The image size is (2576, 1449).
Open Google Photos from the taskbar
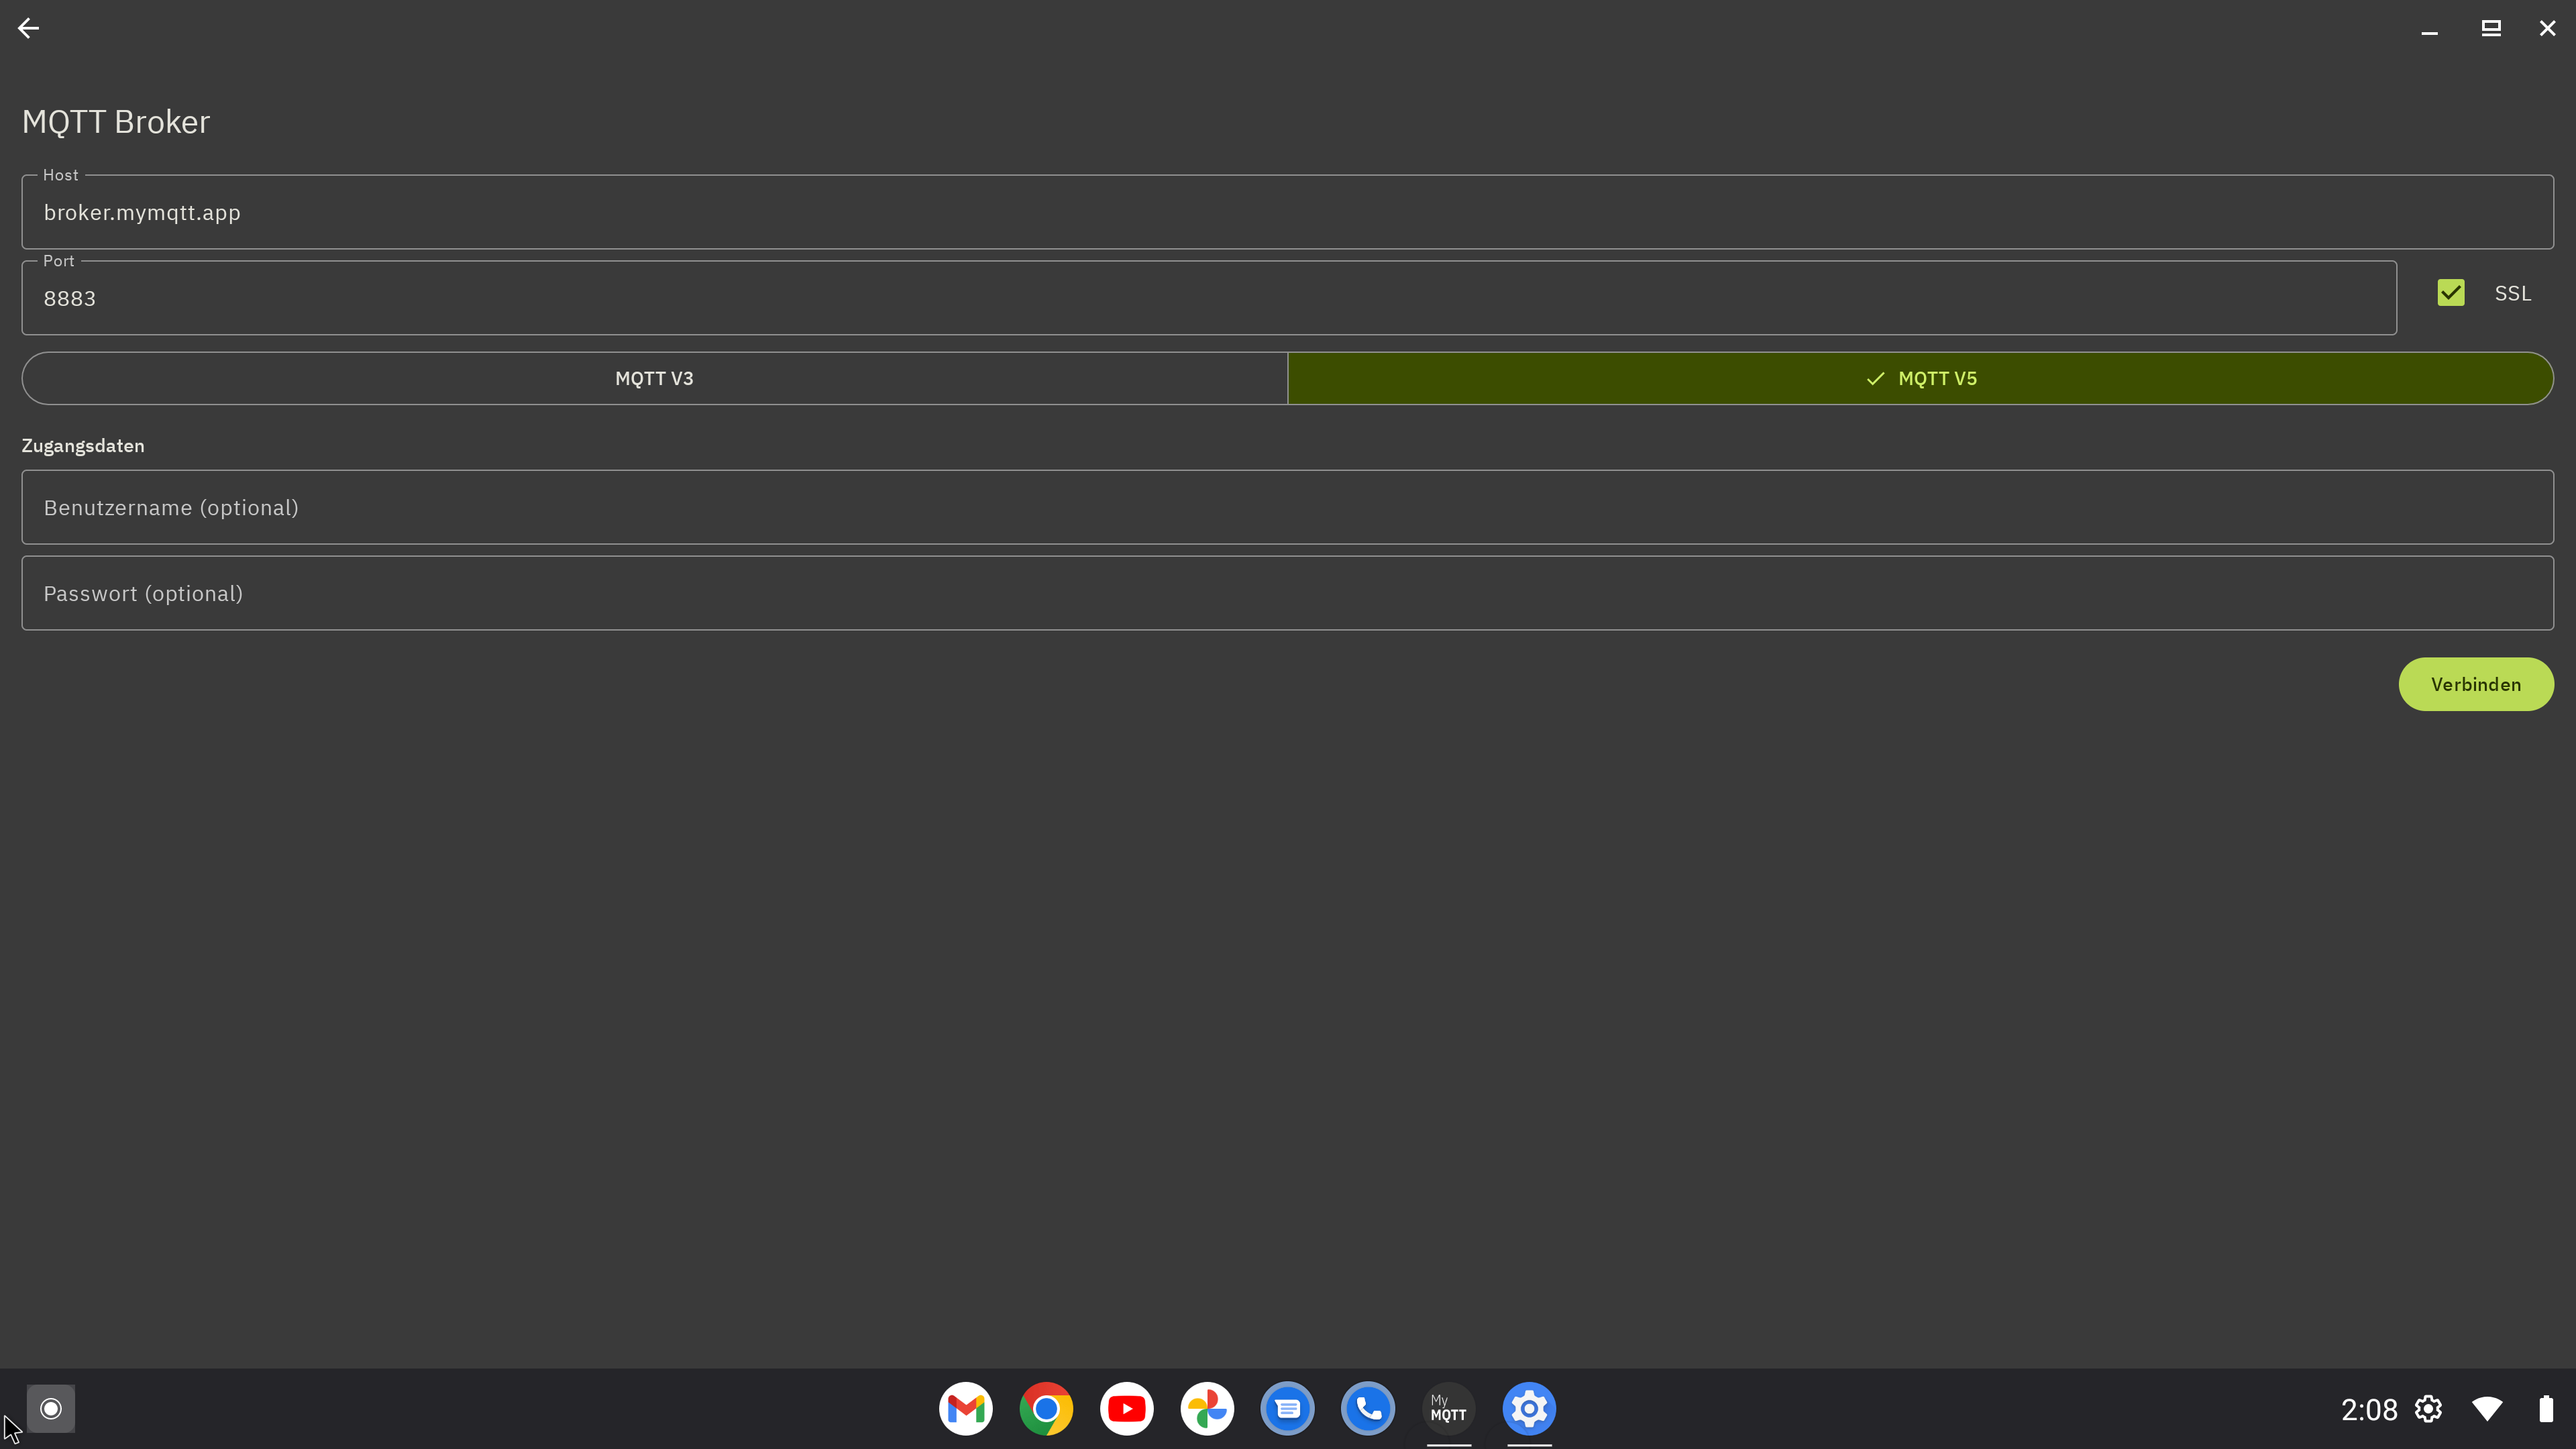tap(1207, 1409)
